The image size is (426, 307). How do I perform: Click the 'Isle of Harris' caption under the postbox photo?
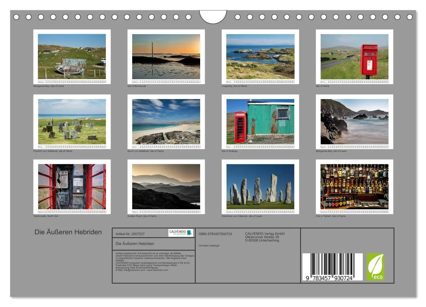(x=323, y=86)
